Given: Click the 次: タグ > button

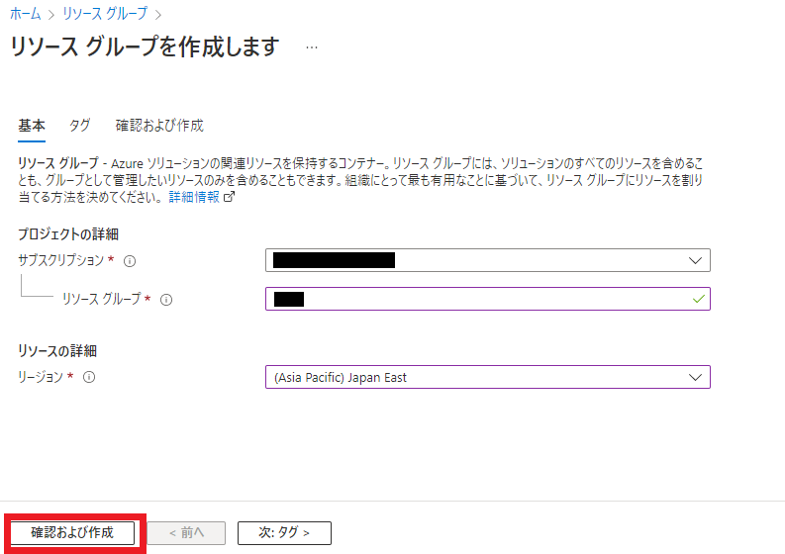Looking at the screenshot, I should (284, 532).
